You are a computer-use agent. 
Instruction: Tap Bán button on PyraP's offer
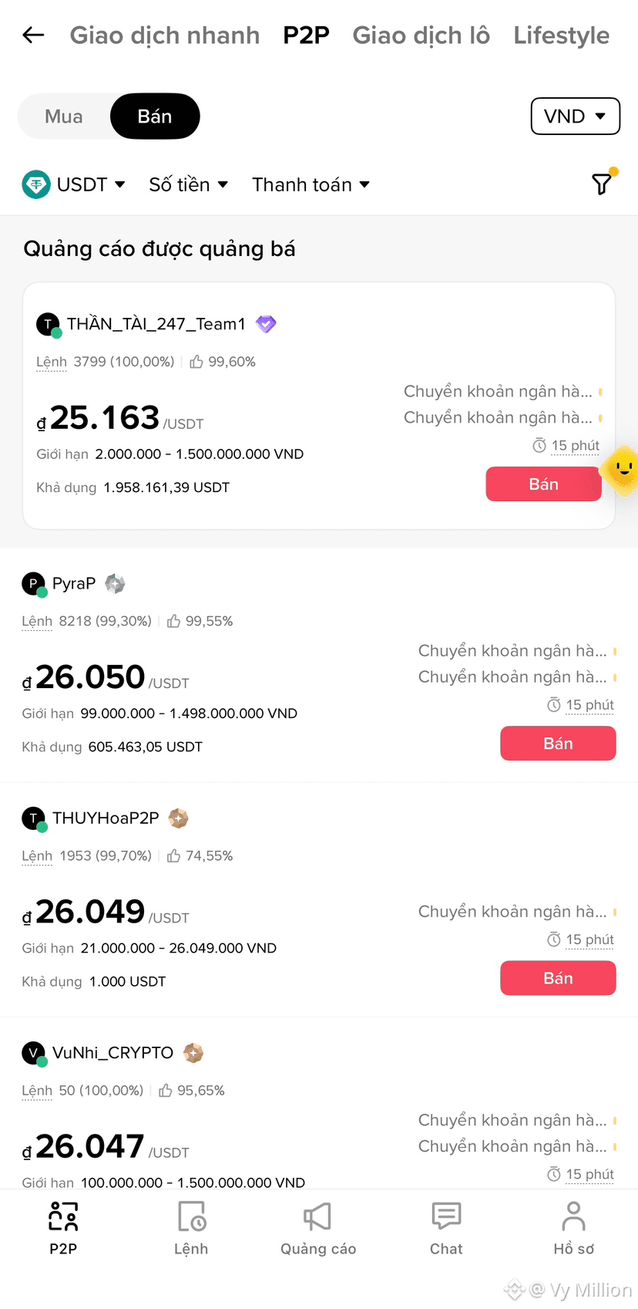point(558,744)
